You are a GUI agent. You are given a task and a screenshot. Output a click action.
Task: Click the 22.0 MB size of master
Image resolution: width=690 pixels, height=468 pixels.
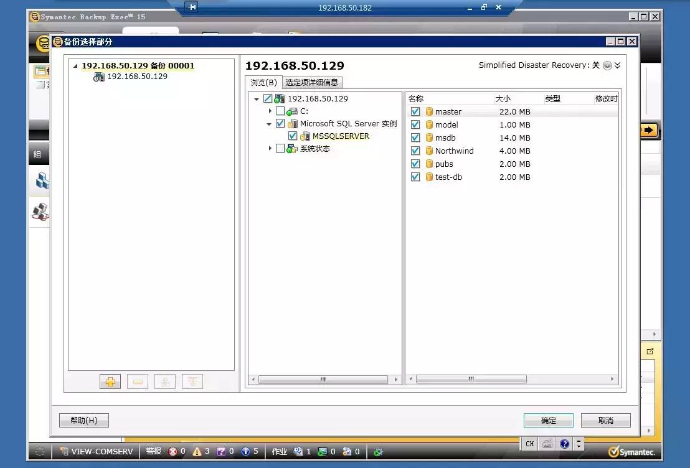point(515,112)
